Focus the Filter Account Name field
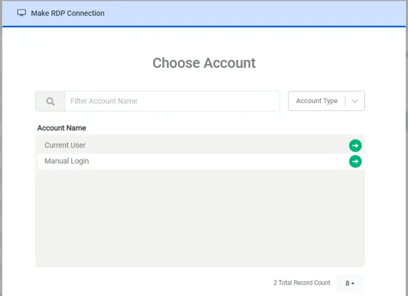This screenshot has width=408, height=296. pos(173,101)
